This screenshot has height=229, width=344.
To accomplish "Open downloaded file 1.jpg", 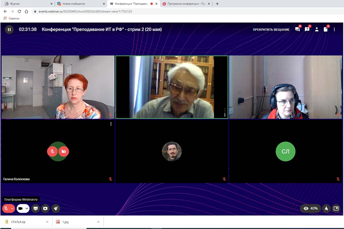I will (x=66, y=222).
